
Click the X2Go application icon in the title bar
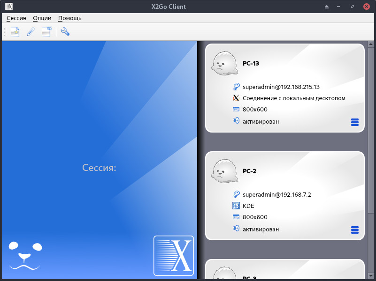(9, 7)
